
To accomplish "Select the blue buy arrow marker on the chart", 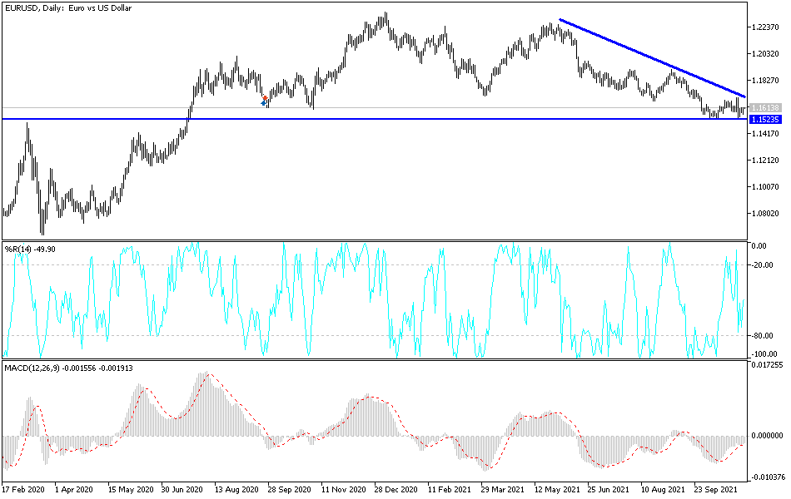I will point(263,102).
